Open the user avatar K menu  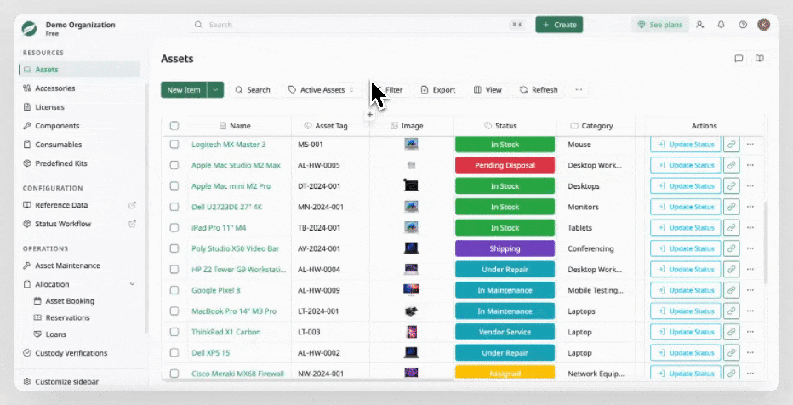[764, 25]
